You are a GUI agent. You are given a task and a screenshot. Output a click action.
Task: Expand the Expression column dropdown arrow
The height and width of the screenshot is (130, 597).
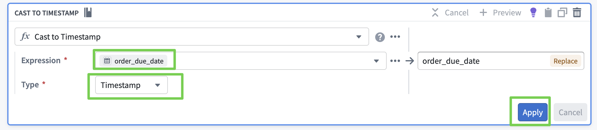coord(376,61)
